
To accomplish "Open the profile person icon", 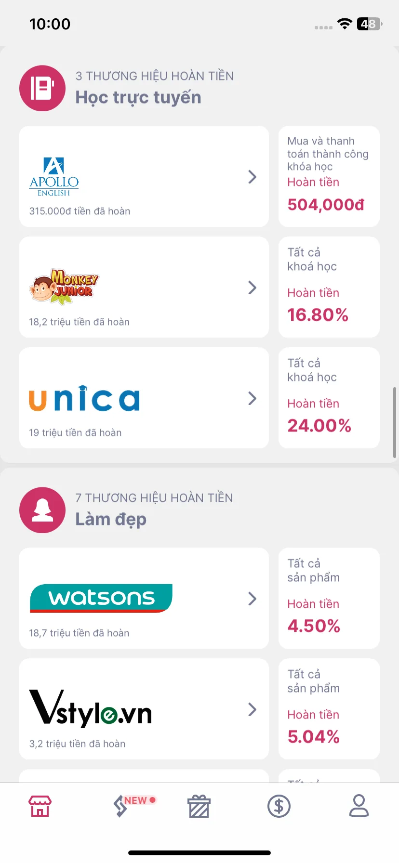I will pos(359,806).
